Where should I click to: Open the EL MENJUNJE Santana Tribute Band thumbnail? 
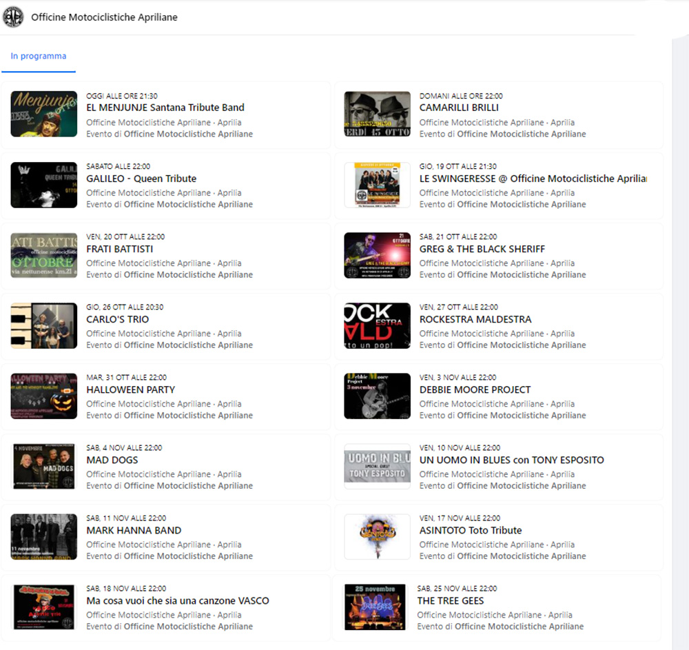coord(44,114)
